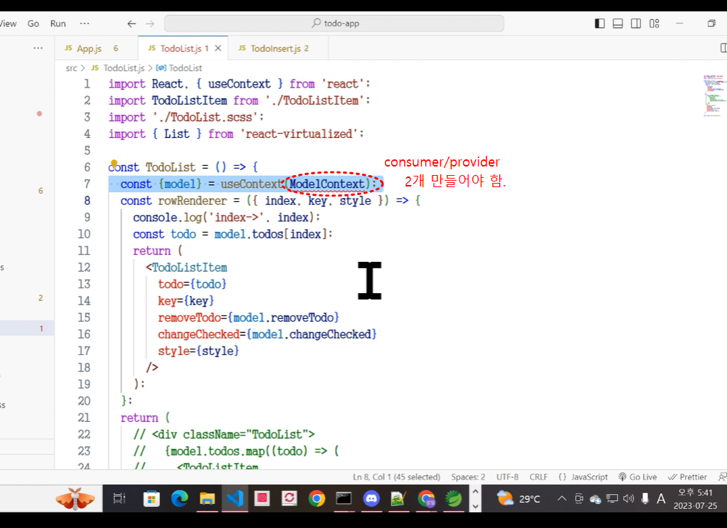727x528 pixels.
Task: Click Prettier status bar item
Action: tap(688, 477)
